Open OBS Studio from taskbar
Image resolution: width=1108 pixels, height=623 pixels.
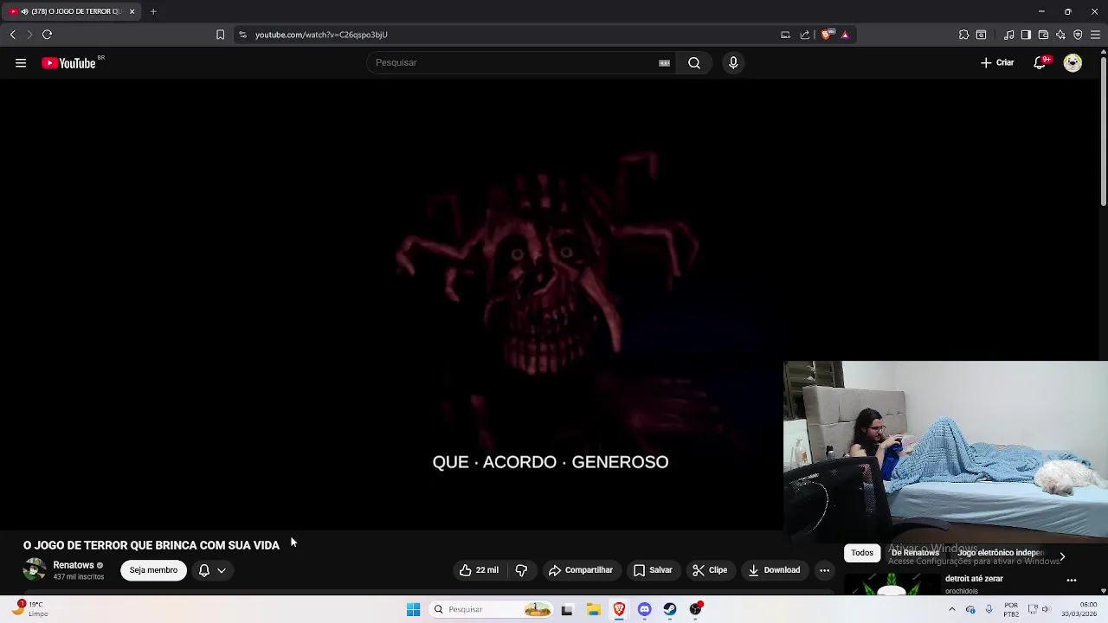695,609
